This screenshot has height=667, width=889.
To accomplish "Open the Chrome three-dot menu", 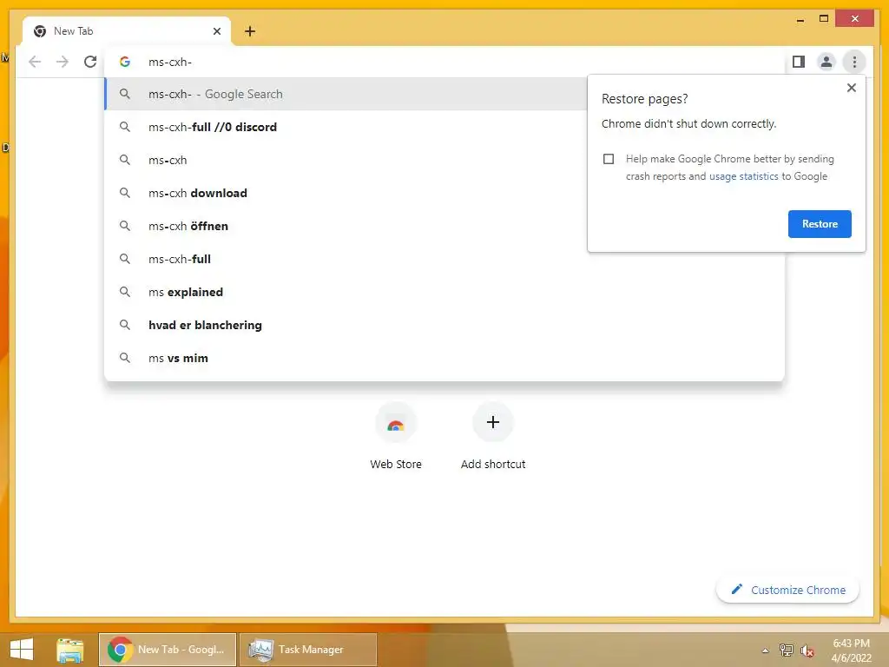I will [x=854, y=62].
